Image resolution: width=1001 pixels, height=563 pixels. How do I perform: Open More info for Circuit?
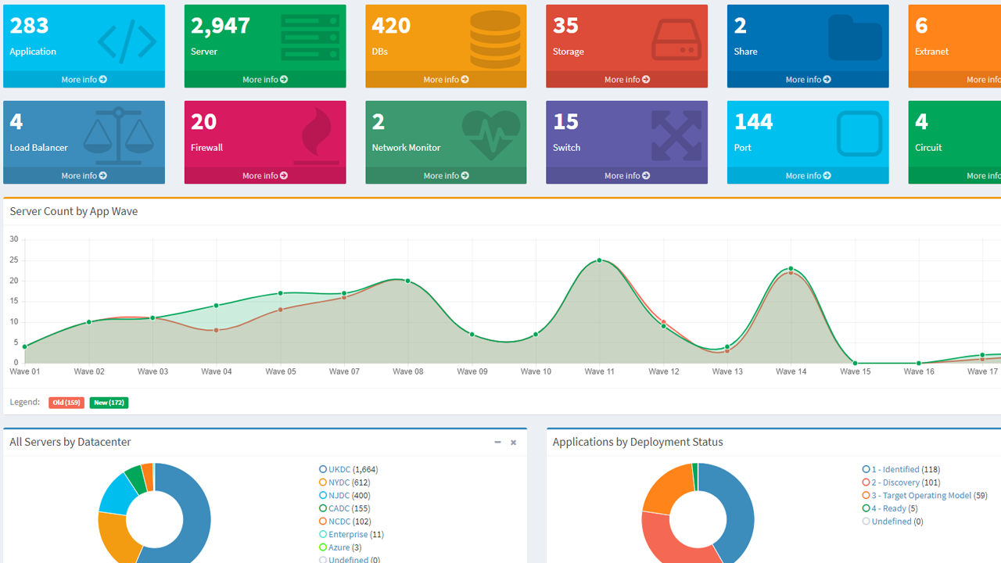955,176
